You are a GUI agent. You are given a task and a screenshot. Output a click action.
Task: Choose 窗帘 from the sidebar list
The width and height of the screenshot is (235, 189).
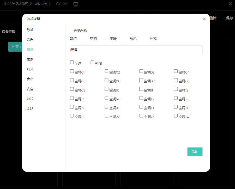tap(30, 79)
